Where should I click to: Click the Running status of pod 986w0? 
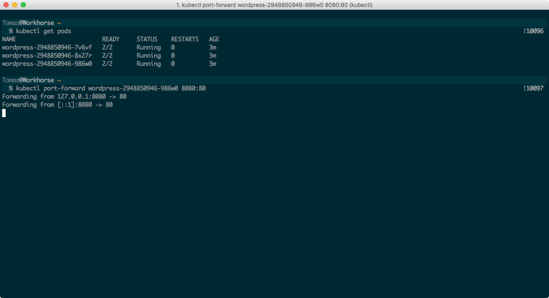149,64
